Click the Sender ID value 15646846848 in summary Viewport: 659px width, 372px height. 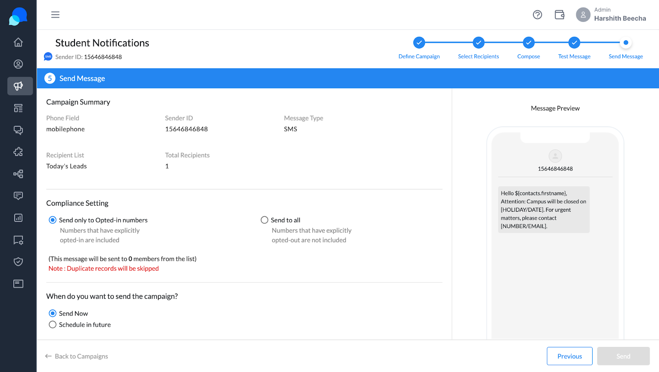tap(186, 129)
